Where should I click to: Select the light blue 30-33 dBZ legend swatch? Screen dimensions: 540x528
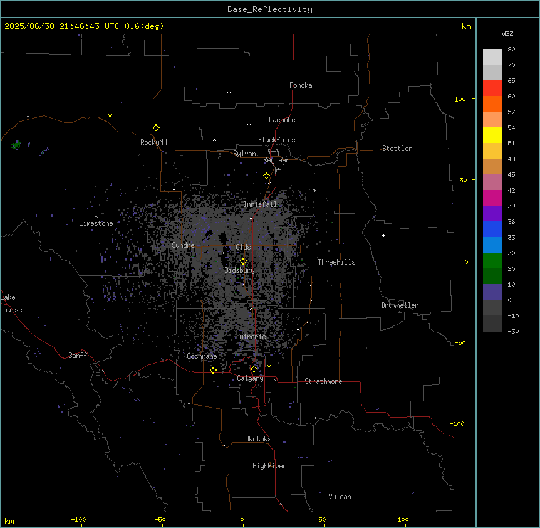492,245
